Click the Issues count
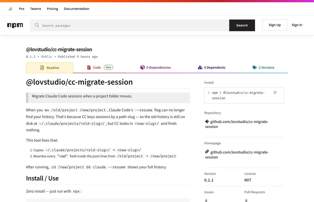 [x=206, y=200]
